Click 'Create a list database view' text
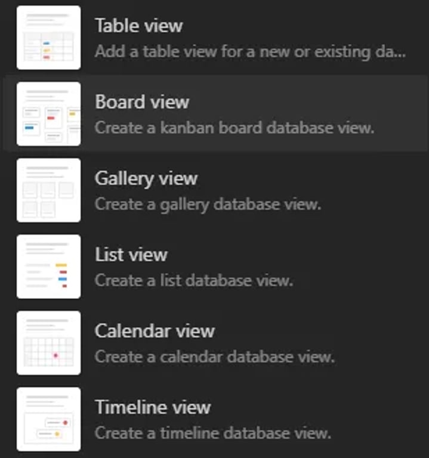The height and width of the screenshot is (458, 429). (194, 280)
